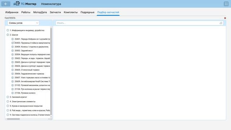Click the circle icon beside 20404
231x130 pixels.
[x=13, y=47]
